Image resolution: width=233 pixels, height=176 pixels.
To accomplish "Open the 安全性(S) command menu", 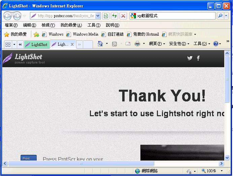I will (x=179, y=44).
